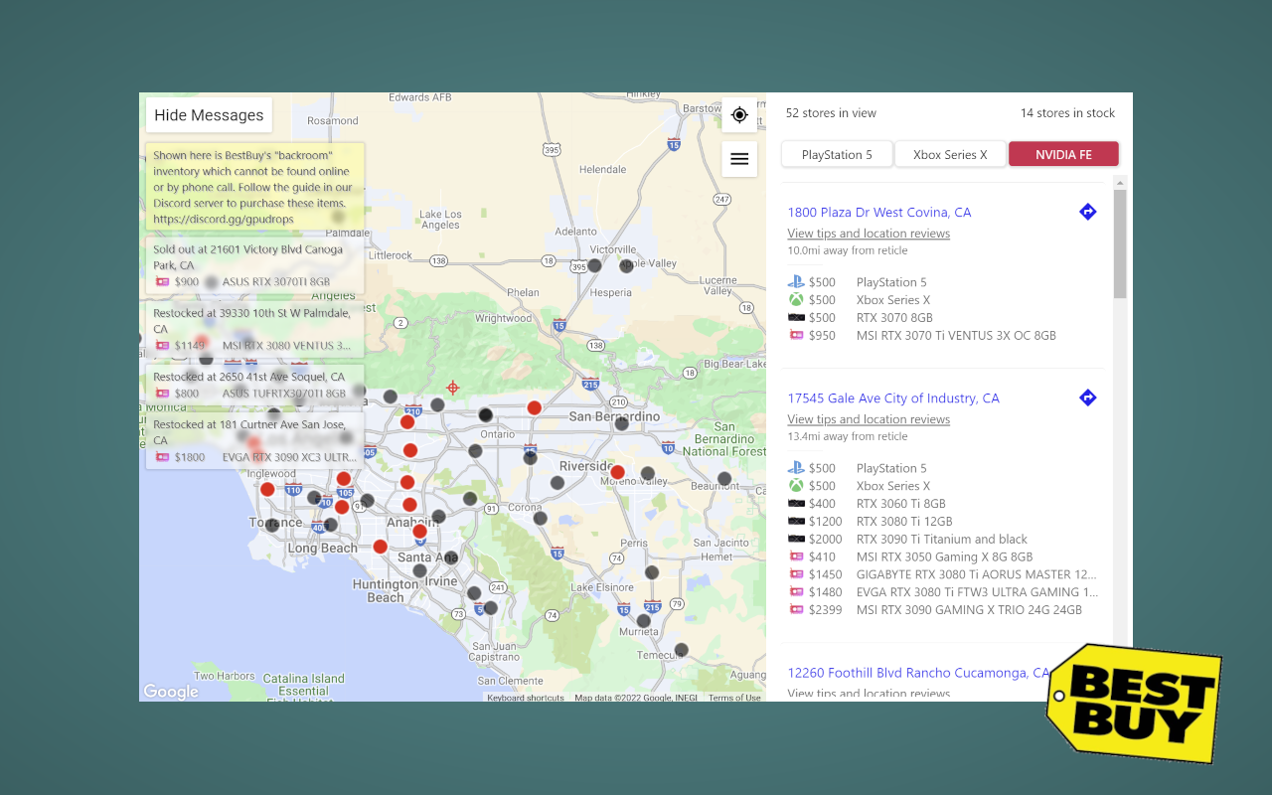Click the 'MSI RTX 3050 Gaming X 8G 8GB' row
The height and width of the screenshot is (795, 1272).
click(910, 557)
